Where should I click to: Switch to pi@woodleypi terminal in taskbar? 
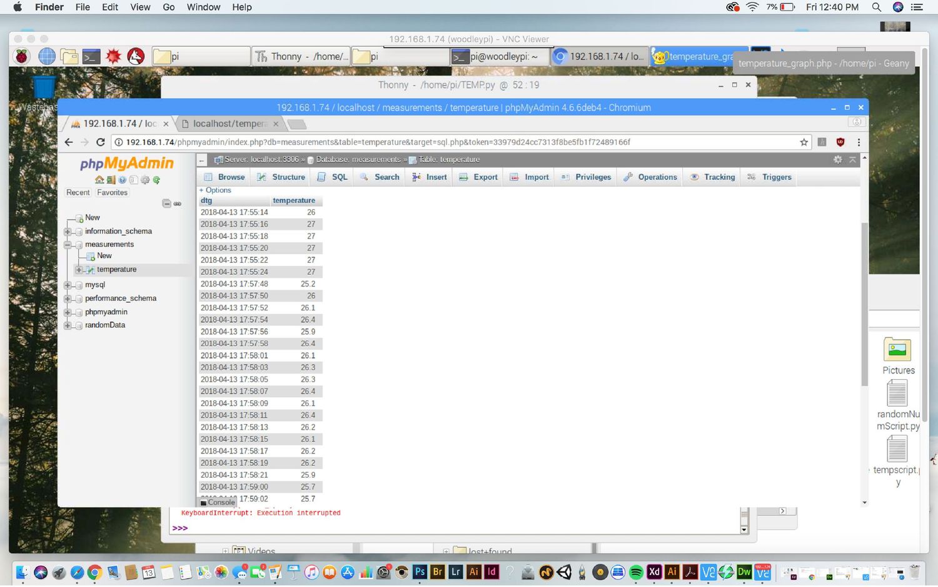500,56
